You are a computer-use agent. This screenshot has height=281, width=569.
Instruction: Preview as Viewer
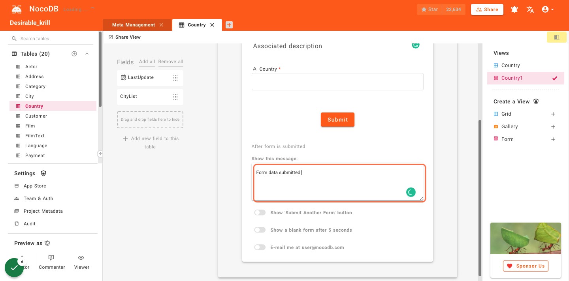[x=81, y=262]
